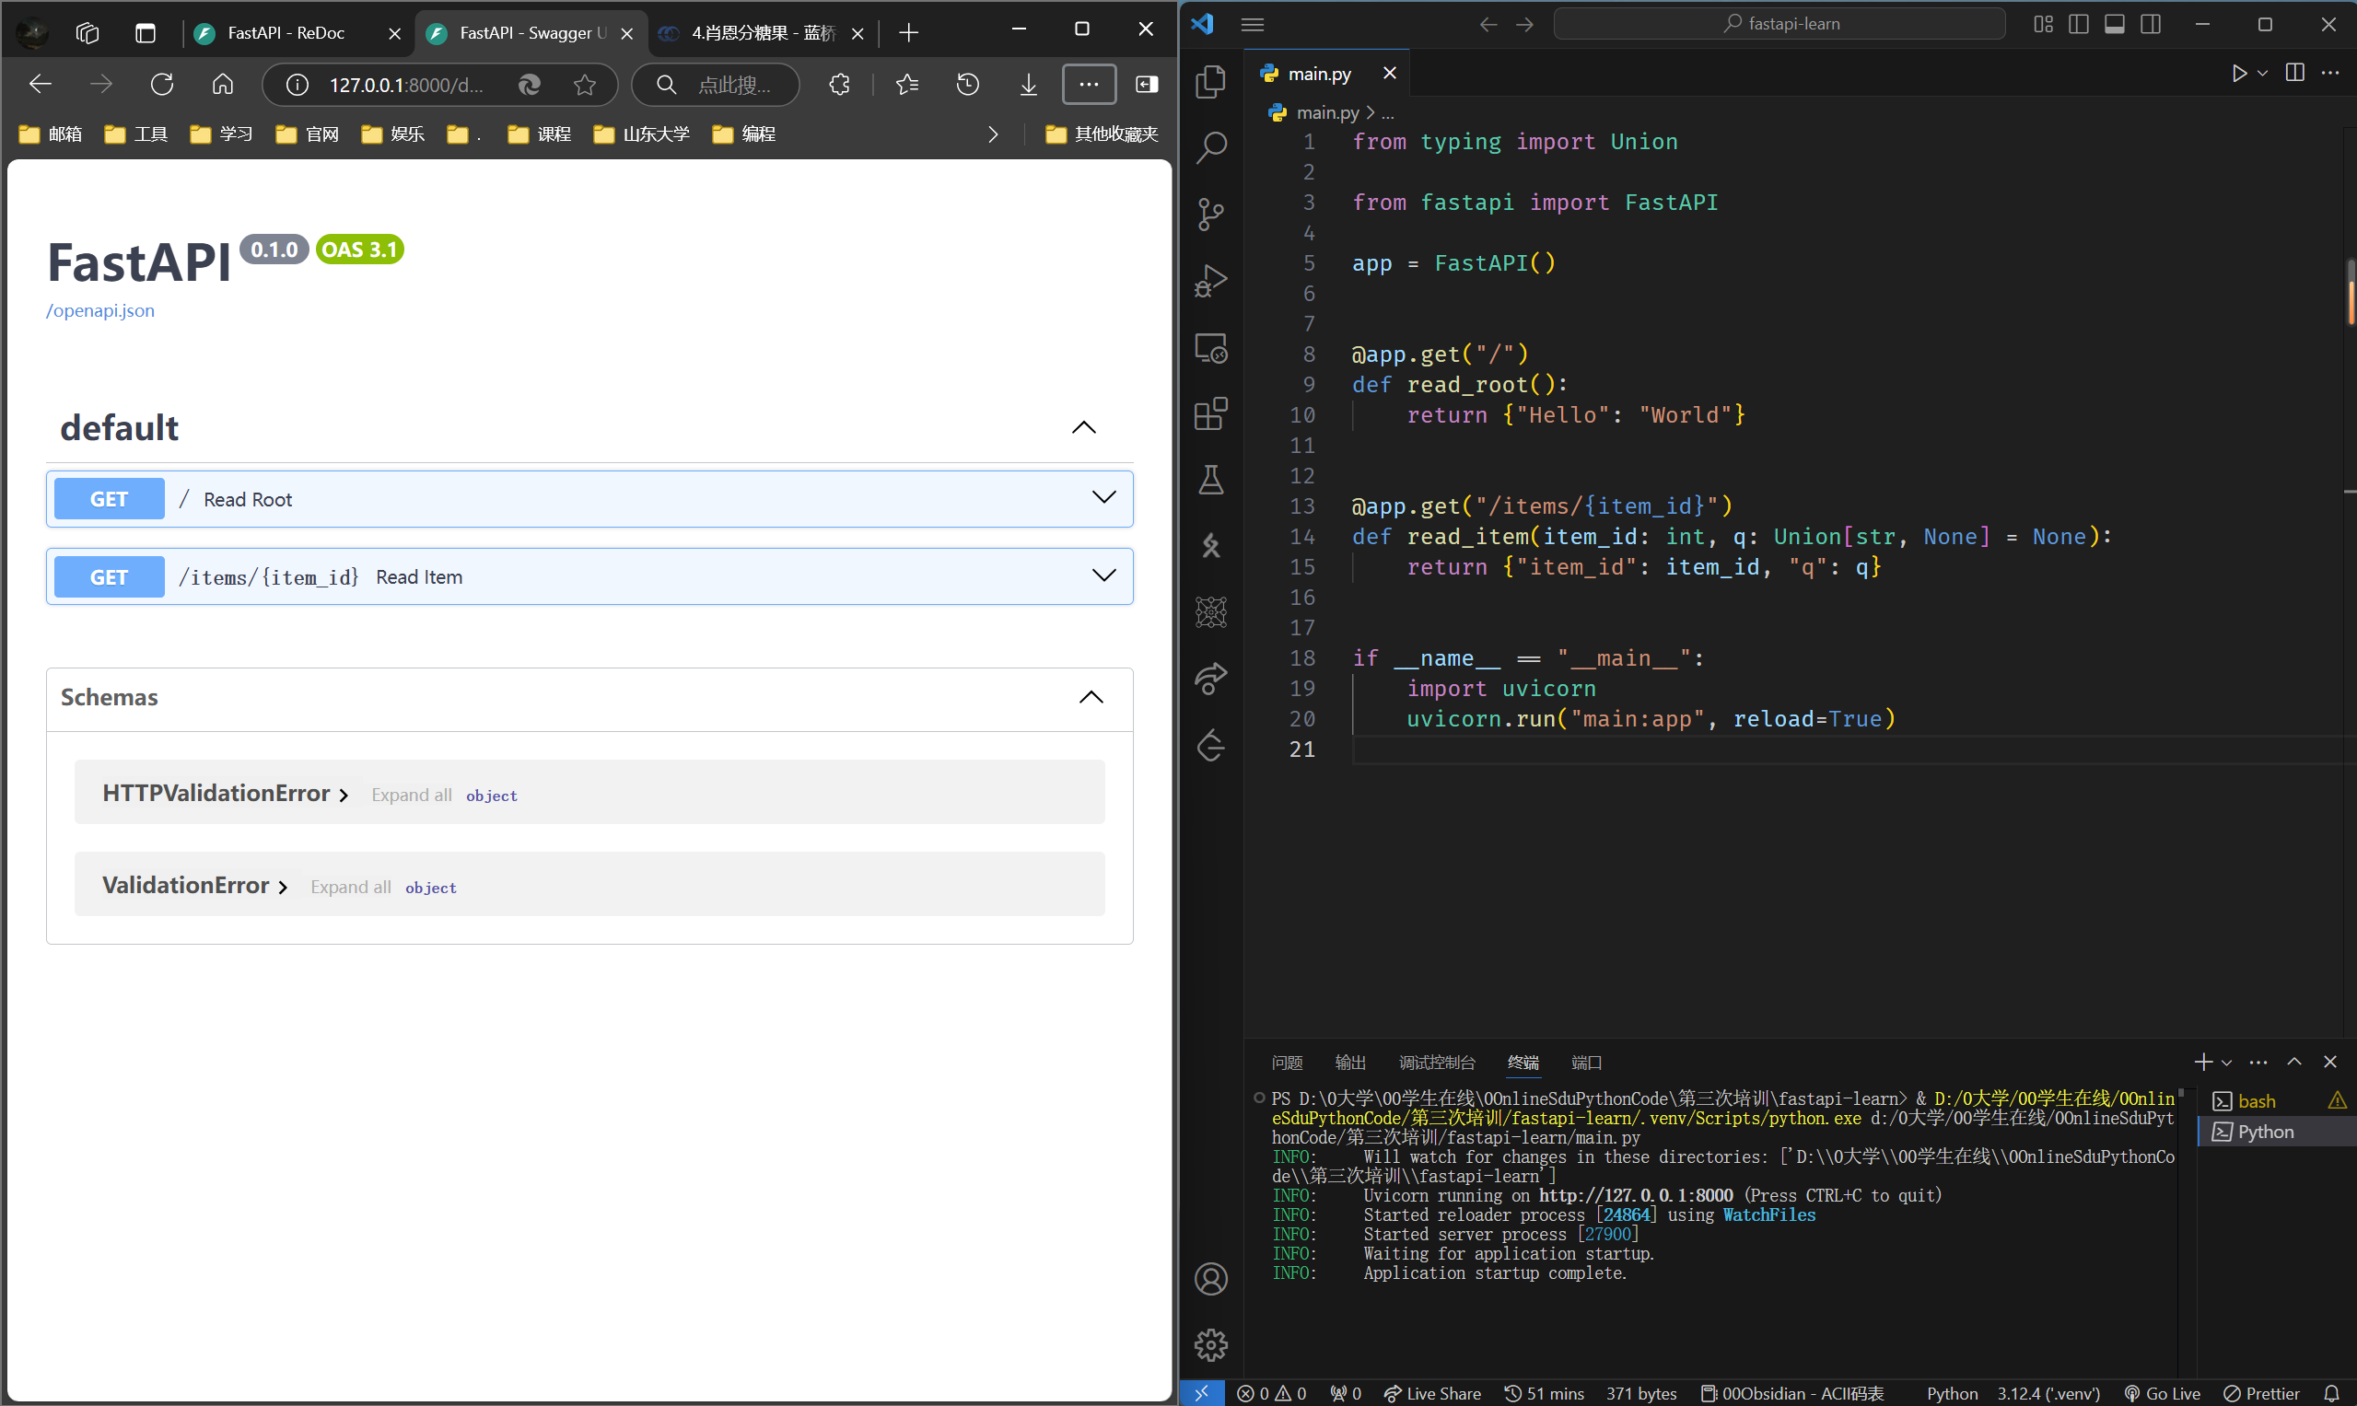
Task: Collapse the Schemas section
Action: 1091,697
